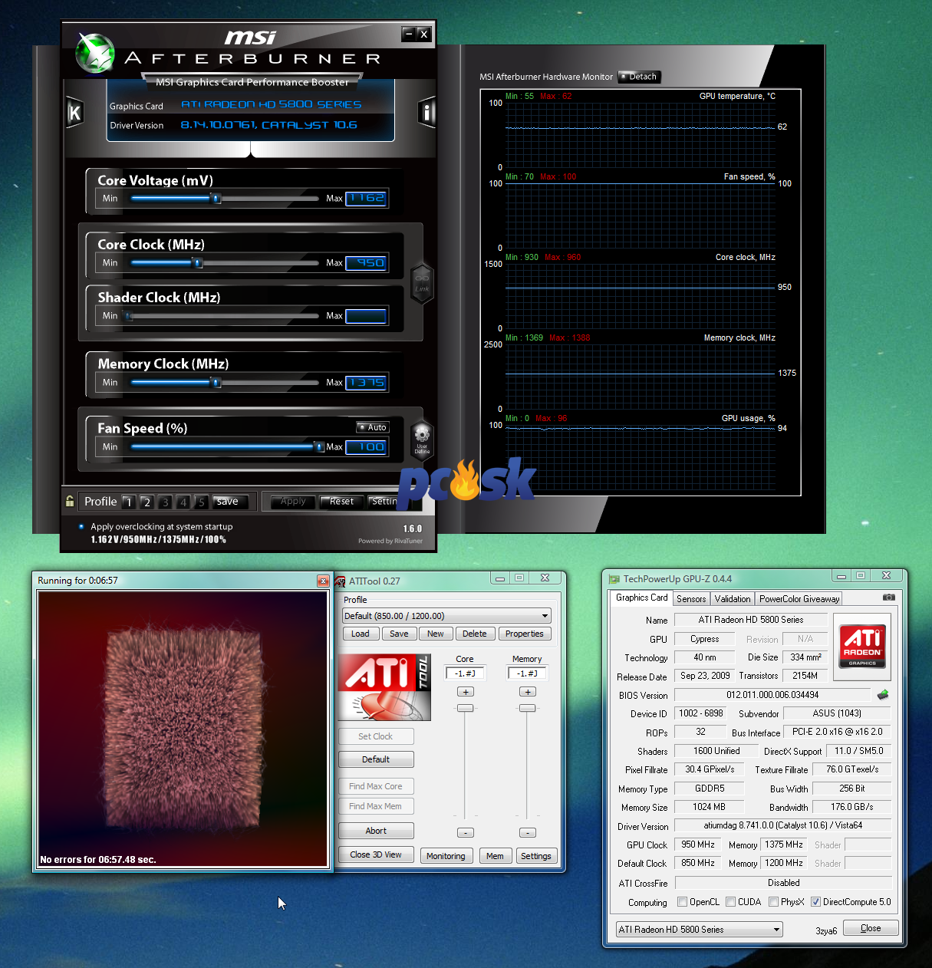Open the Kombustor K button in Afterburner

[x=74, y=113]
